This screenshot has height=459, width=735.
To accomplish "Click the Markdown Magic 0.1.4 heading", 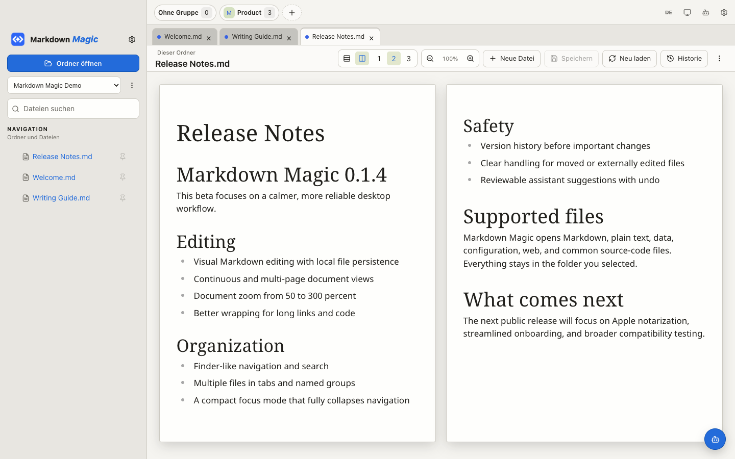I will 282,175.
